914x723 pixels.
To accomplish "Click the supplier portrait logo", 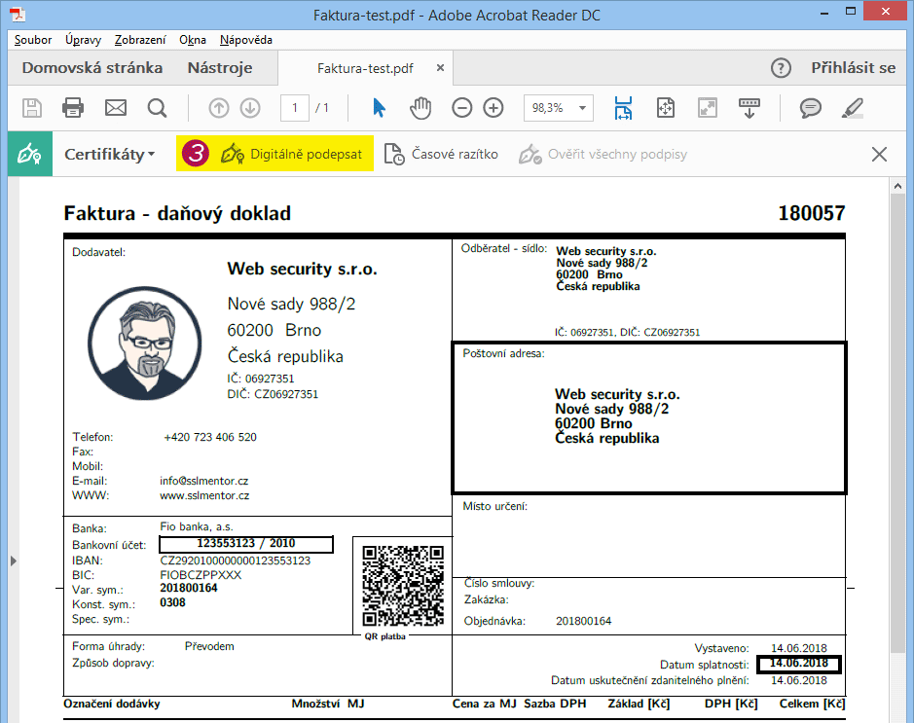I will 145,343.
